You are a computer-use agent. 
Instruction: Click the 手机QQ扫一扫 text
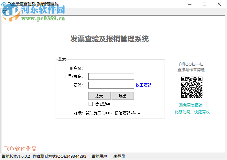[x=190, y=64]
